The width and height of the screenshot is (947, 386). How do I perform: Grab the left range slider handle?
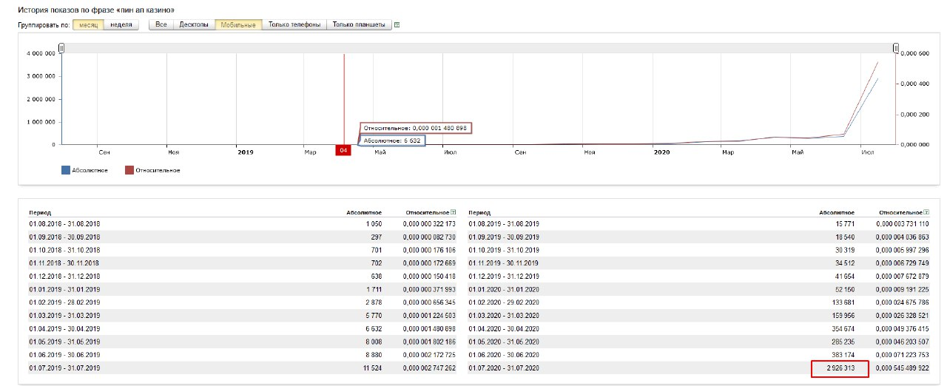tap(61, 48)
